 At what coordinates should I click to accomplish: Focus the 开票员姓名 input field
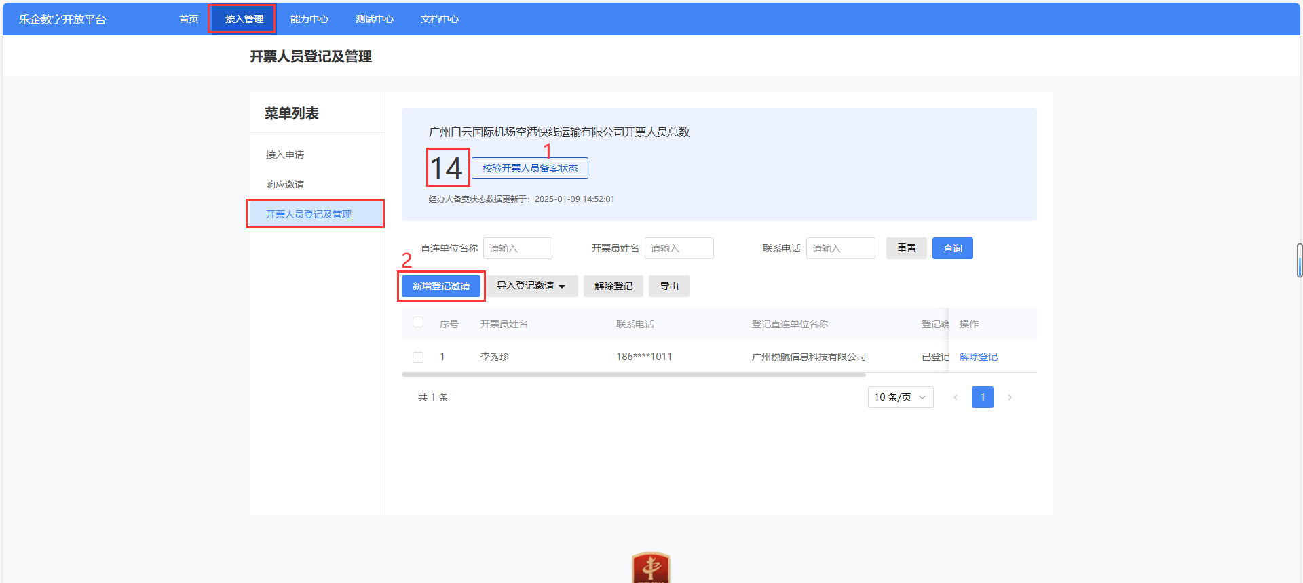pos(679,248)
